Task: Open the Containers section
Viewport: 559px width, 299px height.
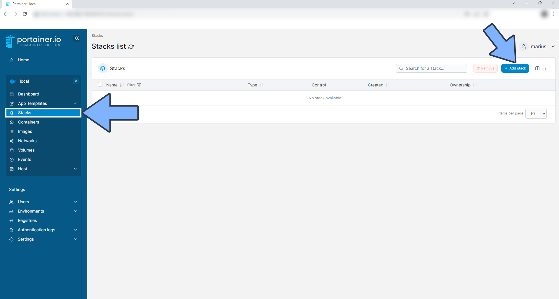Action: 28,122
